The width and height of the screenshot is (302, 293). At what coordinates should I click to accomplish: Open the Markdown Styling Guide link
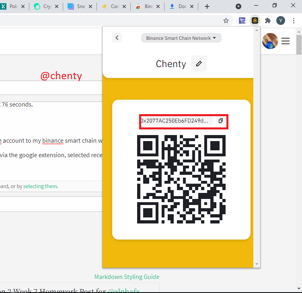pyautogui.click(x=127, y=277)
